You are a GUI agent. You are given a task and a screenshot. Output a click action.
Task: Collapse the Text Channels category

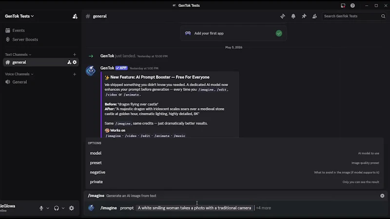[18, 55]
